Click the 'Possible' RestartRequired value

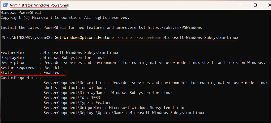[52, 68]
